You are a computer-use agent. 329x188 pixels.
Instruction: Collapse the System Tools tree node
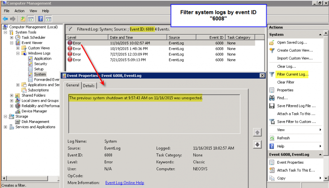tap(5, 32)
